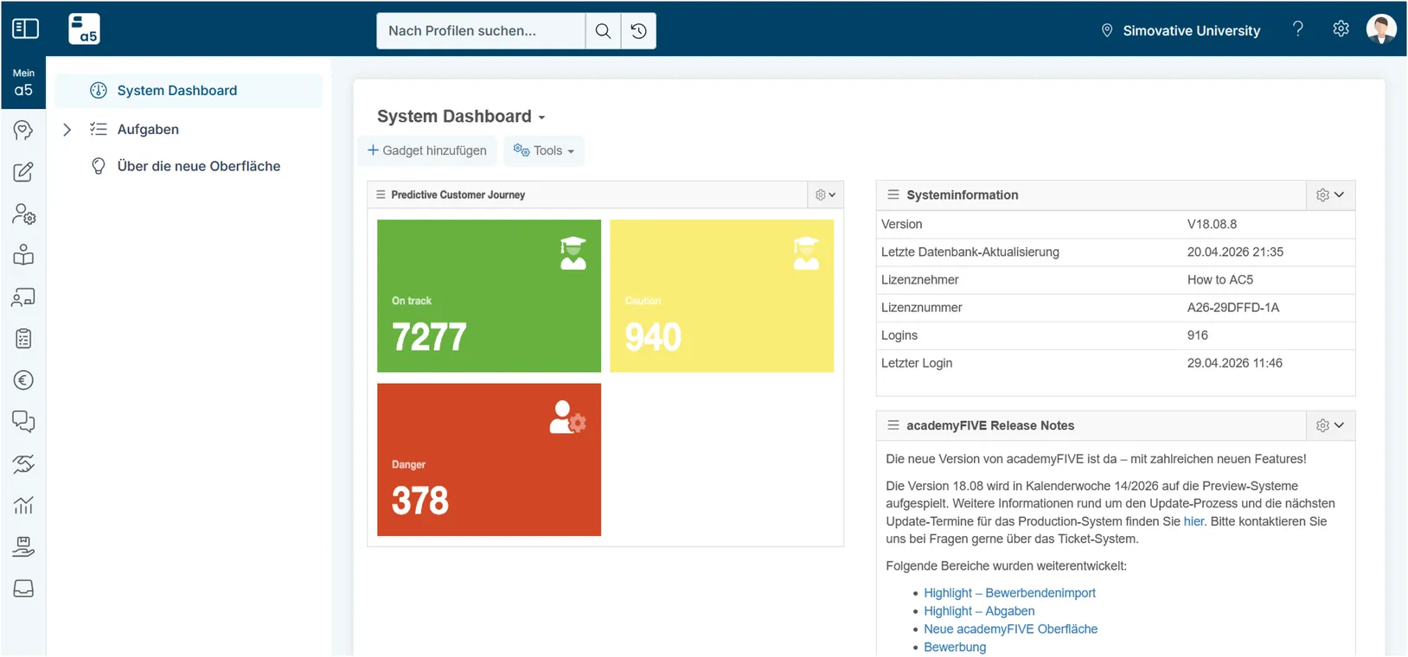
Task: Open the System Dashboard title dropdown
Action: pos(541,118)
